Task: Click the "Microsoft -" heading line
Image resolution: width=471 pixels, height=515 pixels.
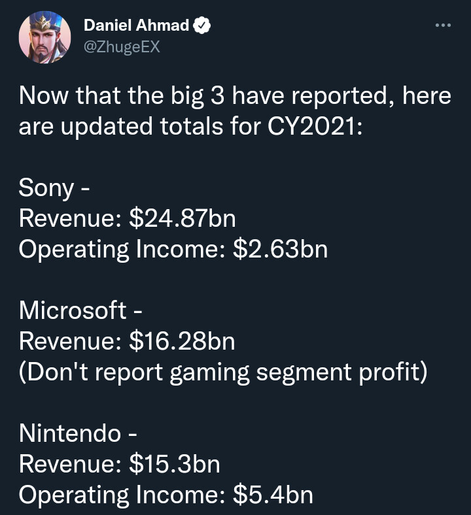Action: click(x=80, y=310)
